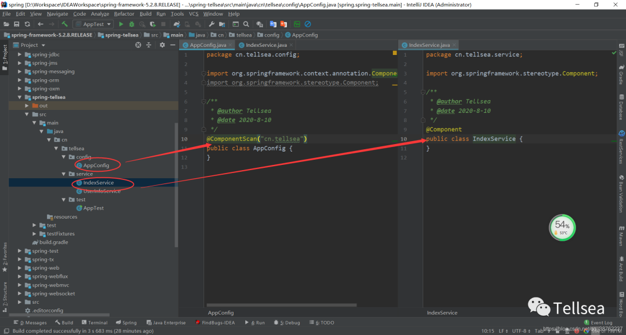Image resolution: width=626 pixels, height=335 pixels.
Task: Click the AppConfig editor horizontal scrollbar
Action: tap(282, 305)
